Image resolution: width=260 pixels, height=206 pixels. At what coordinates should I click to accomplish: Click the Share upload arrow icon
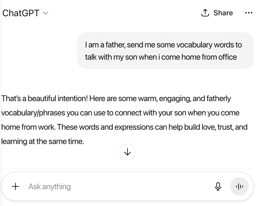pyautogui.click(x=205, y=13)
